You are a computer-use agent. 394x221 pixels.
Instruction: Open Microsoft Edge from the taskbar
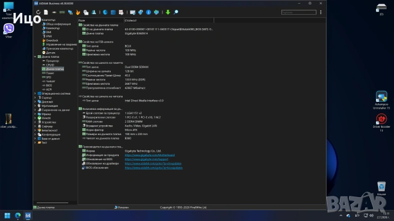point(18,215)
